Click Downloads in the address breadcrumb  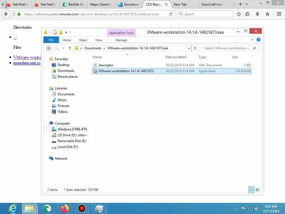pyautogui.click(x=93, y=48)
